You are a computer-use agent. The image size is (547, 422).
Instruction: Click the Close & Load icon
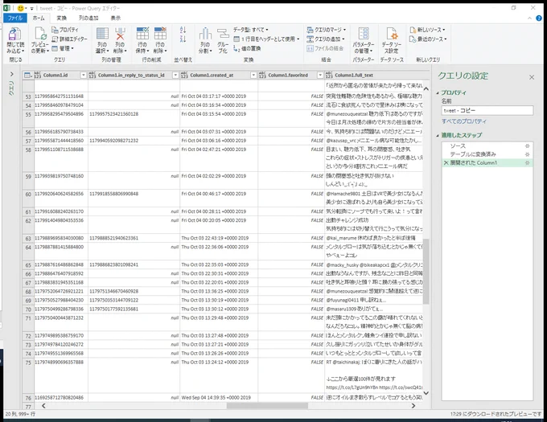14,35
